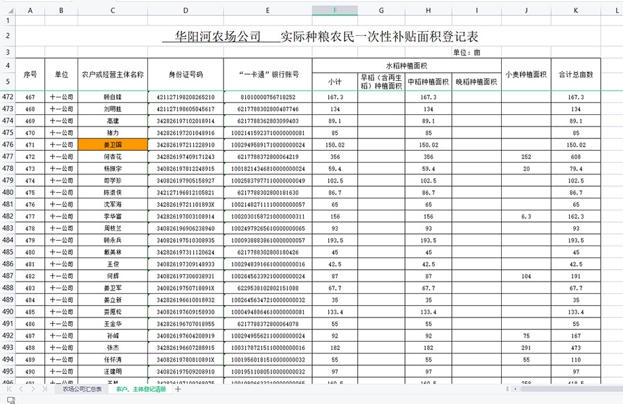Click the status bar icon at bottom-left
This screenshot has width=623, height=404.
click(10, 400)
